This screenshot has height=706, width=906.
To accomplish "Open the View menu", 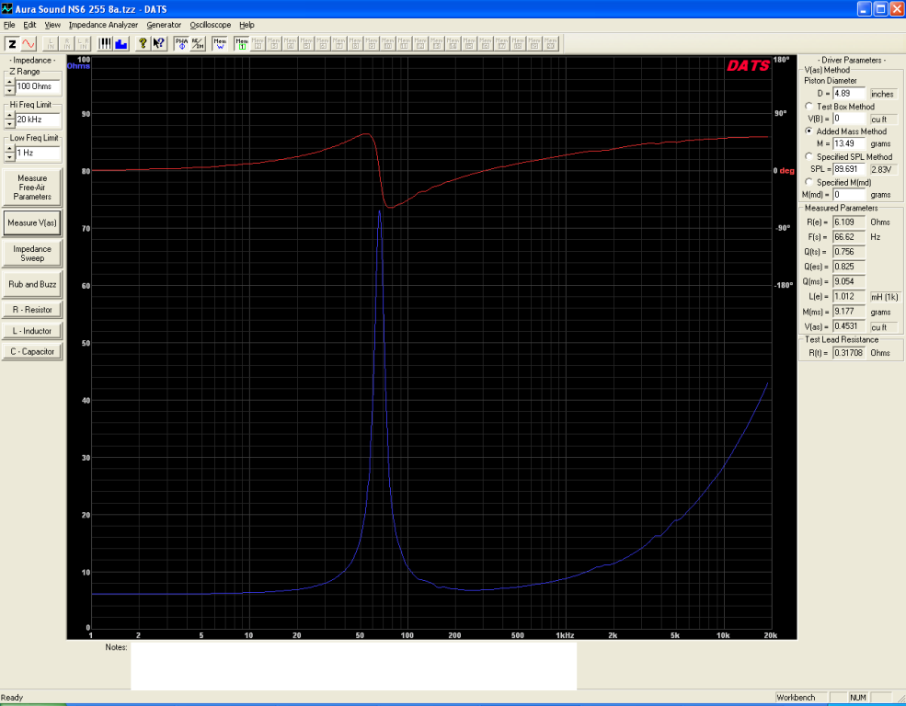I will tap(52, 25).
